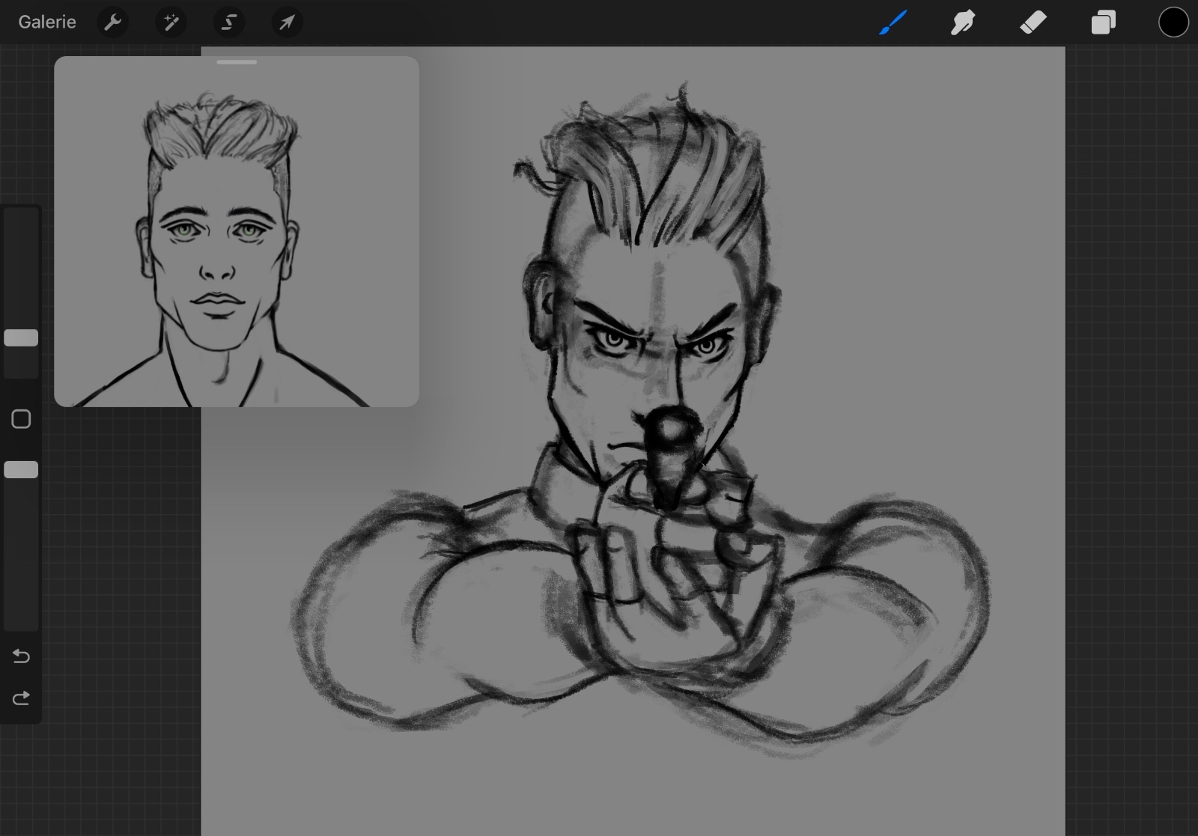The image size is (1198, 836).
Task: Activate the Transform arrow tool
Action: (x=287, y=22)
